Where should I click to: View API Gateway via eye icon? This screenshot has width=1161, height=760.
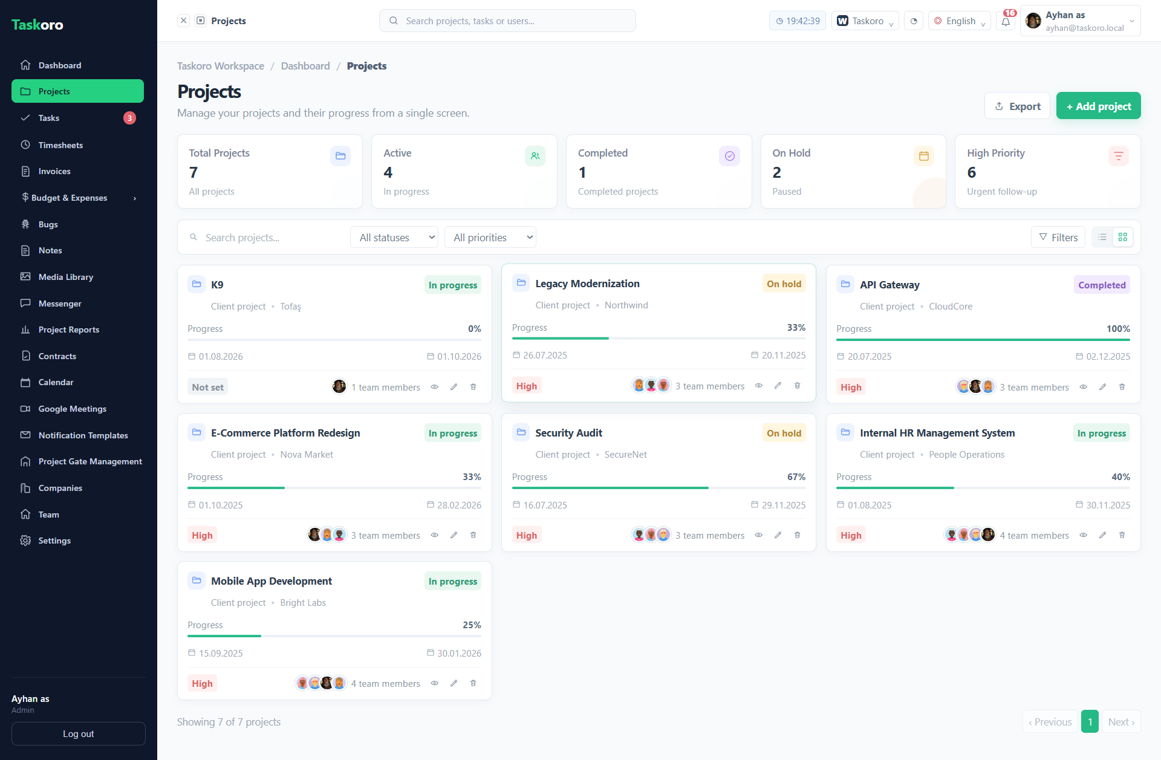(x=1084, y=387)
